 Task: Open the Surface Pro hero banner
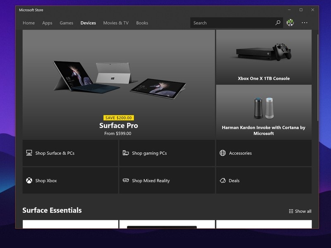pos(119,84)
